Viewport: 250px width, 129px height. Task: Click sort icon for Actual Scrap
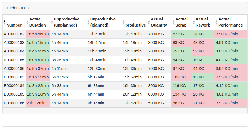pyautogui.click(x=173, y=22)
